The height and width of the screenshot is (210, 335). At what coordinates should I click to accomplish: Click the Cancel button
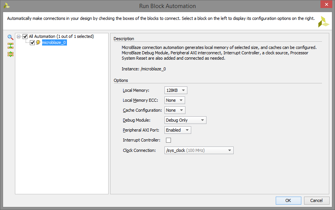click(x=316, y=200)
